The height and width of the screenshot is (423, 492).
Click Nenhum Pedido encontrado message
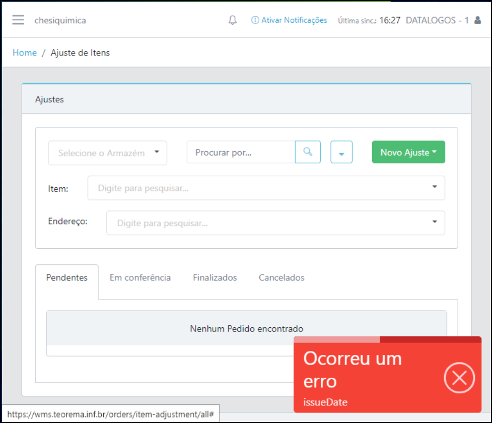[247, 328]
